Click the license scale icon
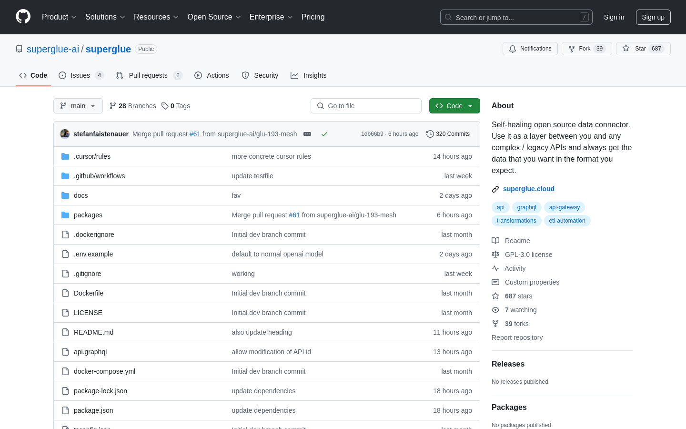686x429 pixels. (495, 255)
